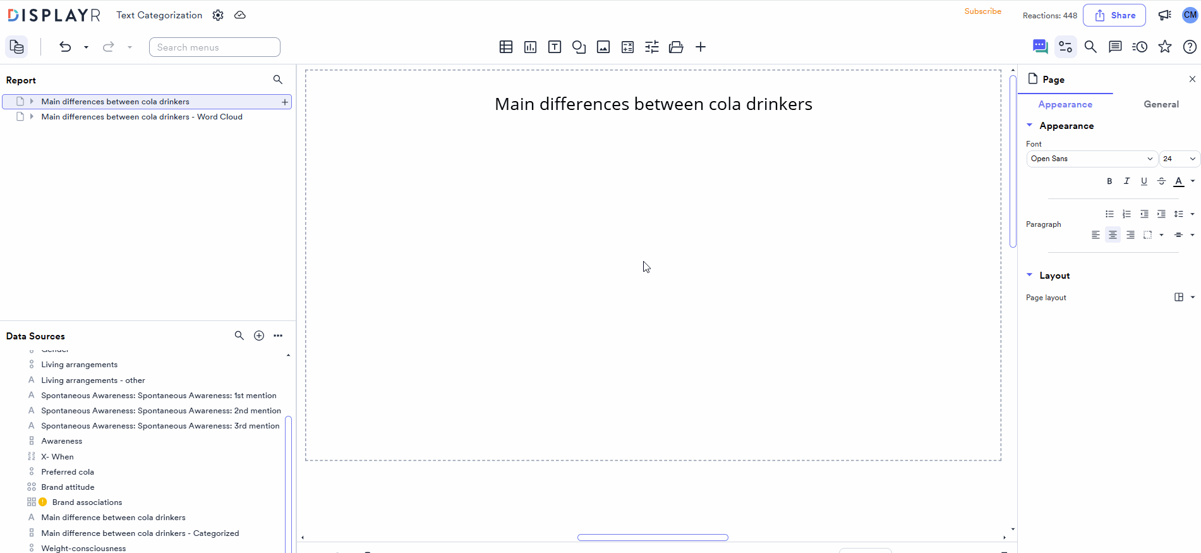Search the Data Sources list
1201x553 pixels.
(x=239, y=336)
